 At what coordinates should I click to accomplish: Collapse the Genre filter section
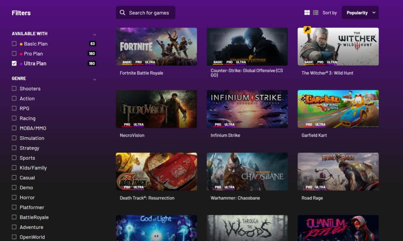point(94,80)
